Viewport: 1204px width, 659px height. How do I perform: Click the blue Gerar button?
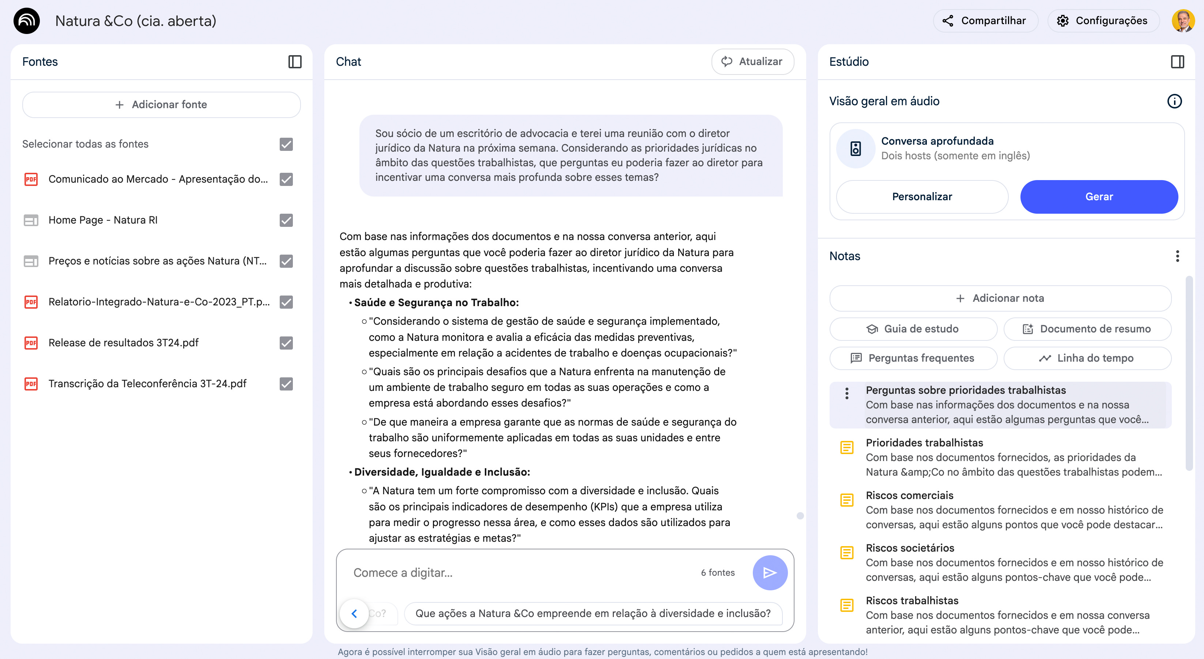coord(1098,197)
